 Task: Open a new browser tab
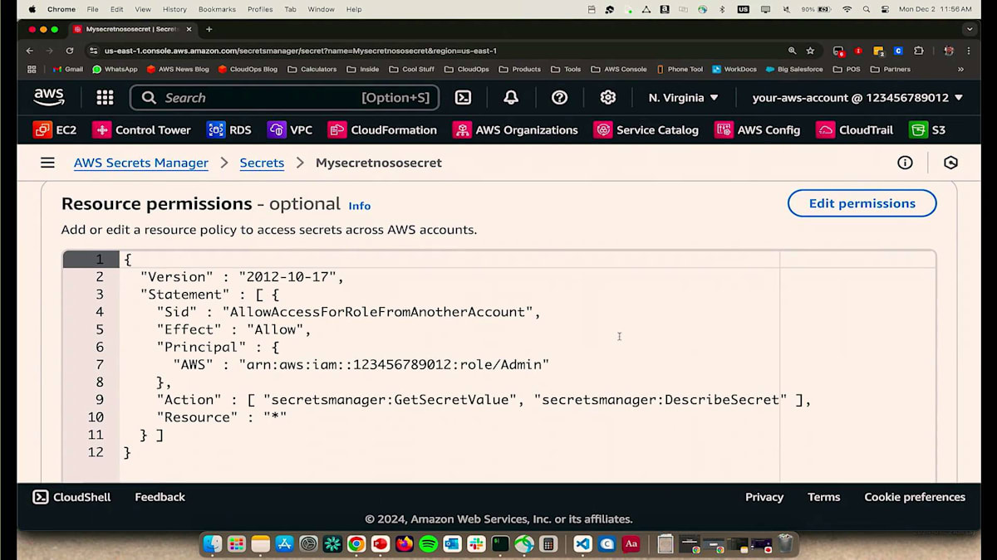click(209, 29)
